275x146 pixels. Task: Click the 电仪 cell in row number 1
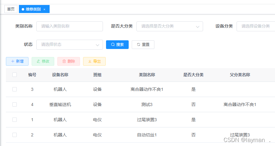(97, 120)
